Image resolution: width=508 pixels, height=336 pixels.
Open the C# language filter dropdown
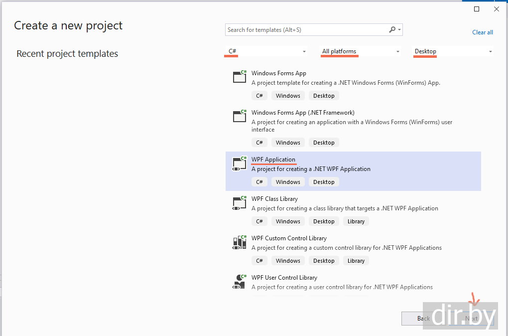[x=304, y=51]
